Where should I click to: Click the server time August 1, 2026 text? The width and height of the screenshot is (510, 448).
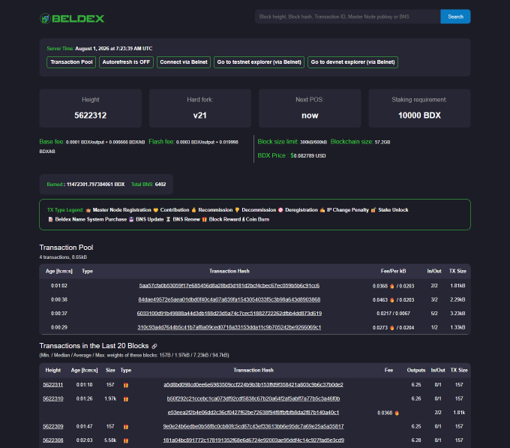[114, 49]
